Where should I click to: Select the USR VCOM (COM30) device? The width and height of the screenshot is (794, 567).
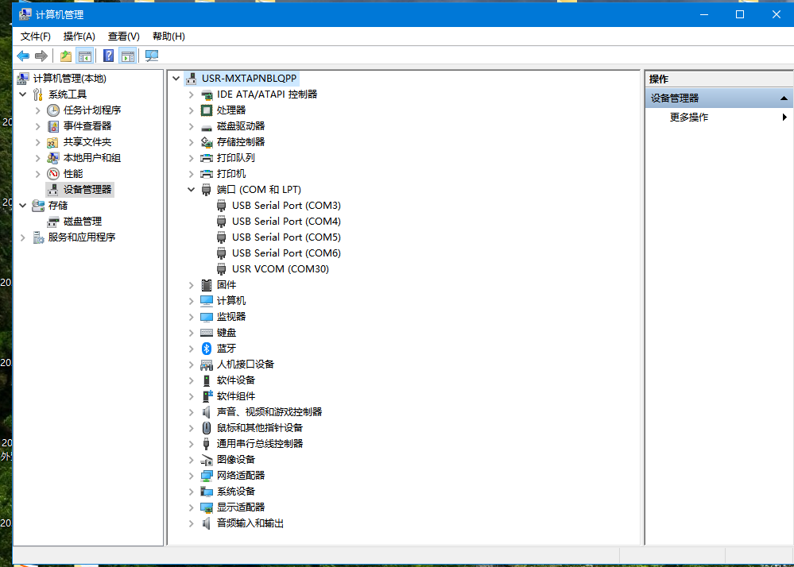pos(280,269)
